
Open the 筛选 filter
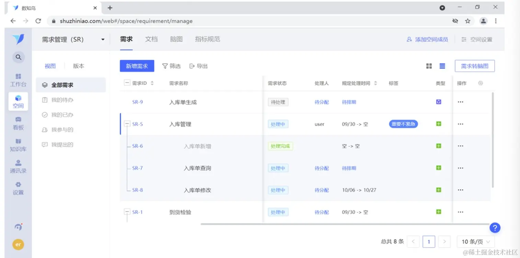(172, 66)
